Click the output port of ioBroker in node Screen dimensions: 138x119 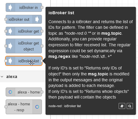point(42,7)
